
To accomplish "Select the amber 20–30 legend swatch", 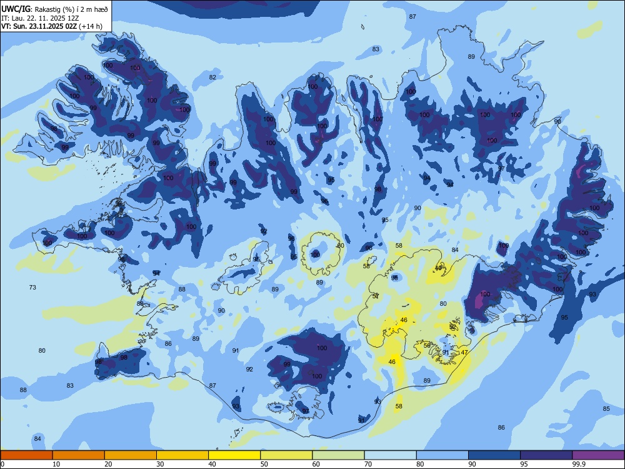I will [x=131, y=455].
